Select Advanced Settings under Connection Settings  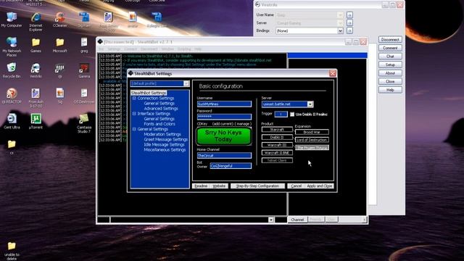point(161,108)
